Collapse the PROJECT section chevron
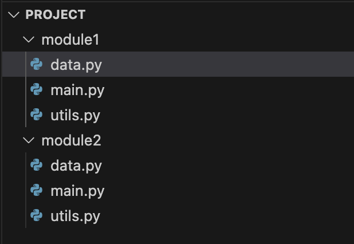 (x=14, y=15)
